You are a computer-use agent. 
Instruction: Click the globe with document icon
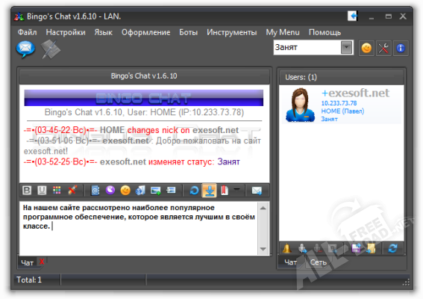click(140, 191)
